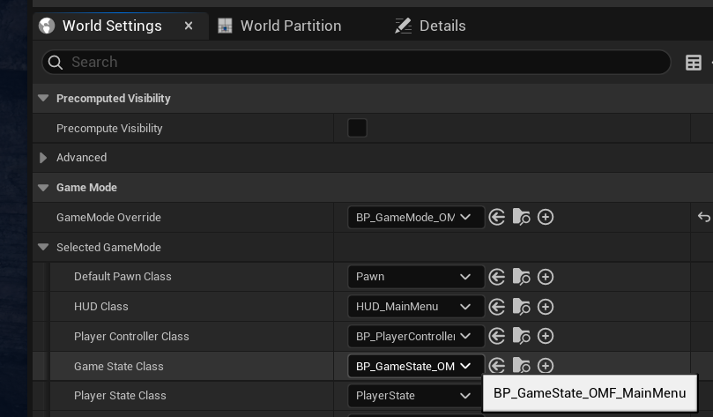Enable the Precompute Visibility checkbox
The image size is (713, 417).
click(357, 128)
